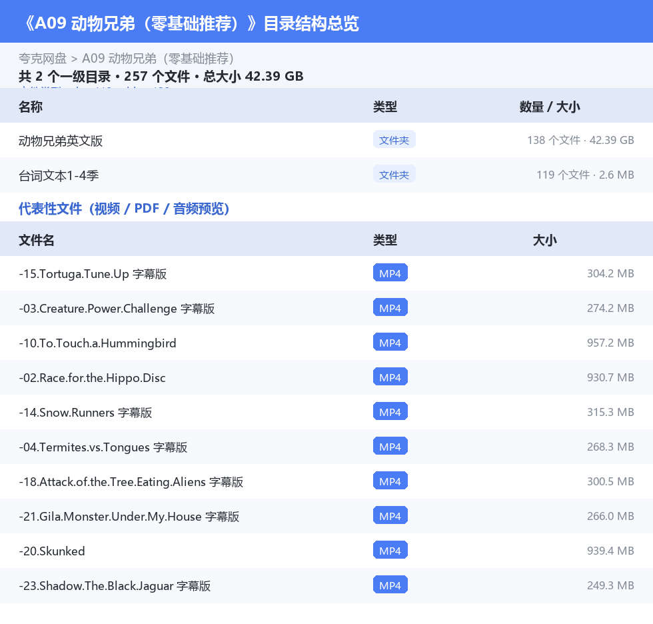Select the 249.3 MB size value
Image resolution: width=653 pixels, height=624 pixels.
coord(610,585)
